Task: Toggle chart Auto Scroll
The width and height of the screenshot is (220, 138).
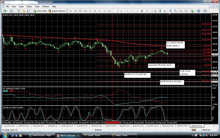Action: point(181,11)
